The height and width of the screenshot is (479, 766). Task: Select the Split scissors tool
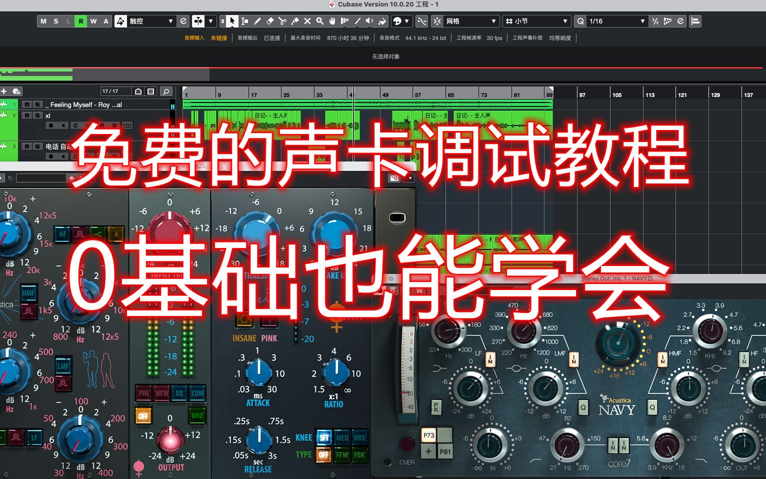[282, 21]
